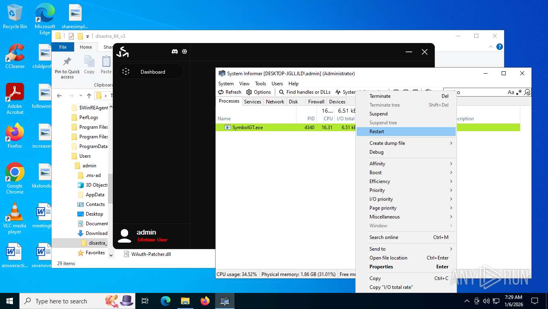Click the Firefox icon on the taskbar
Image resolution: width=548 pixels, height=309 pixels.
pos(205,301)
